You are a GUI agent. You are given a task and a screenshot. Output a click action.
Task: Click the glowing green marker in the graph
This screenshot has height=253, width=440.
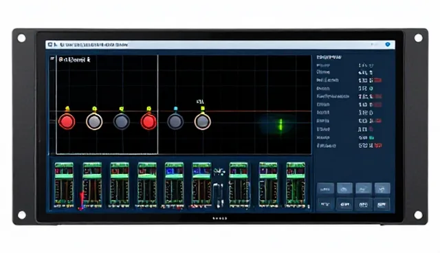280,124
